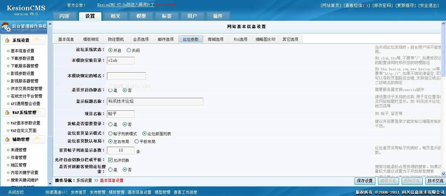Click the 保存设置 button
Viewport: 446px width, 196px height.
(x=365, y=181)
